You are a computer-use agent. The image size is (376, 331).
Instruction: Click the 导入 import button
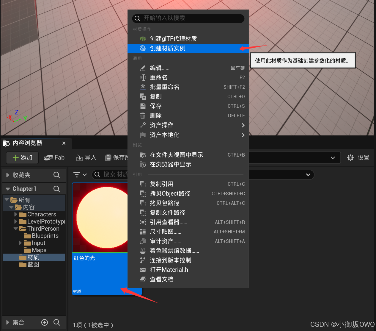86,157
